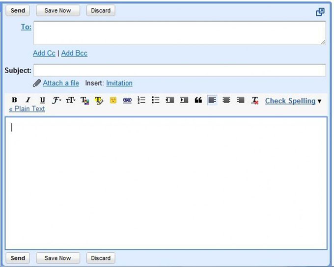Image resolution: width=334 pixels, height=267 pixels.
Task: Pop out compose into new window
Action: coord(320,12)
